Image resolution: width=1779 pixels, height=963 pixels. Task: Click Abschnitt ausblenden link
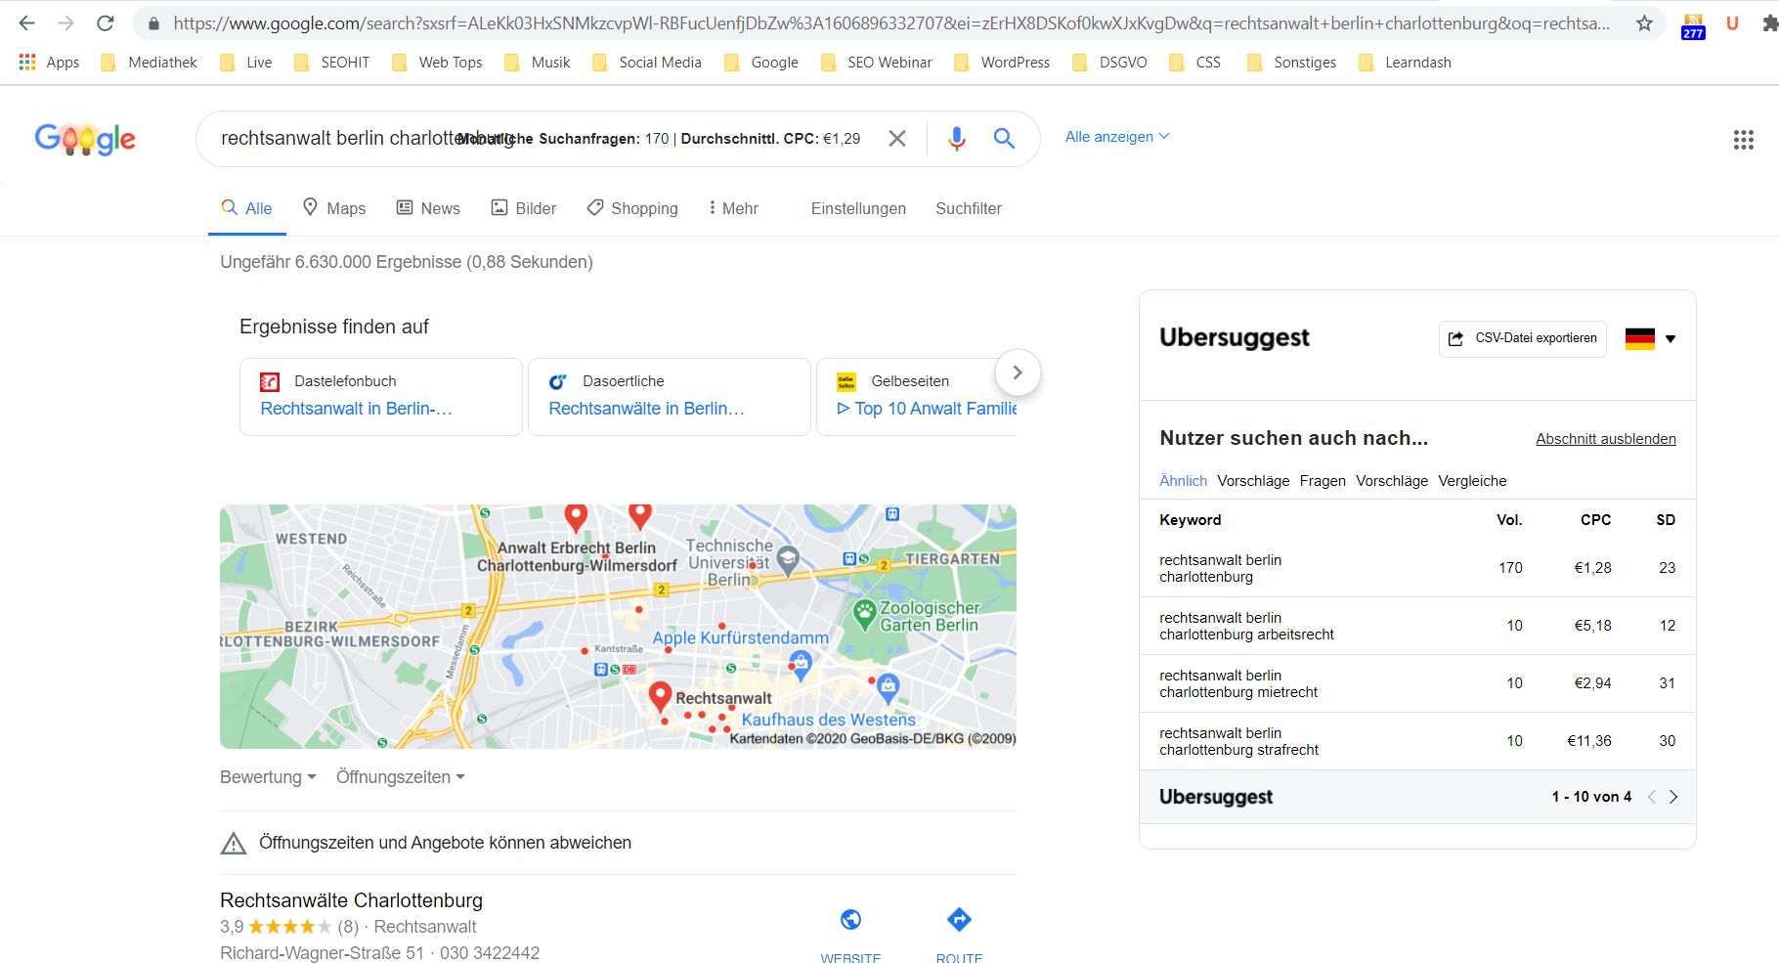[1605, 439]
